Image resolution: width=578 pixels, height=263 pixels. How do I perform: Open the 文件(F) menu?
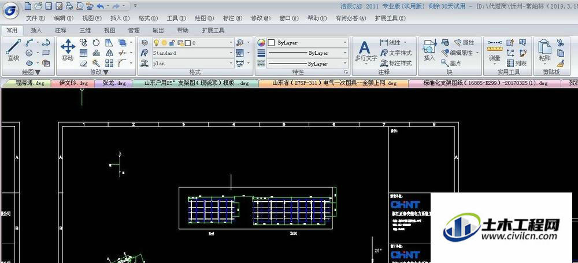(36, 18)
